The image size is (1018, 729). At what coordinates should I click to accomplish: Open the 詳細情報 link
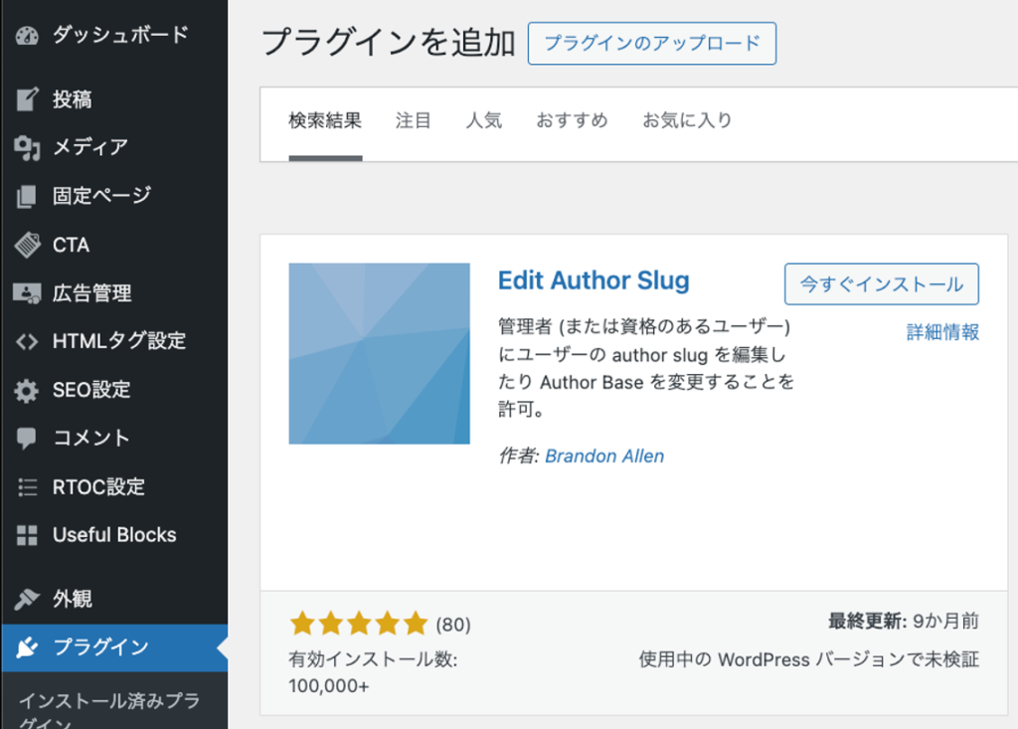[x=941, y=332]
